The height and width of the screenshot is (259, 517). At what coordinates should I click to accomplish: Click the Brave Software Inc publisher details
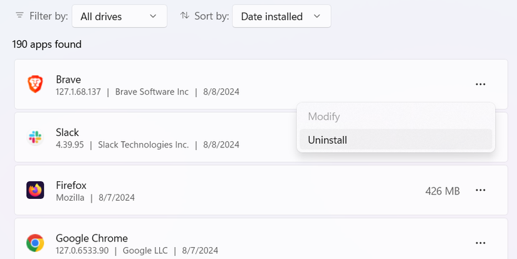[152, 92]
